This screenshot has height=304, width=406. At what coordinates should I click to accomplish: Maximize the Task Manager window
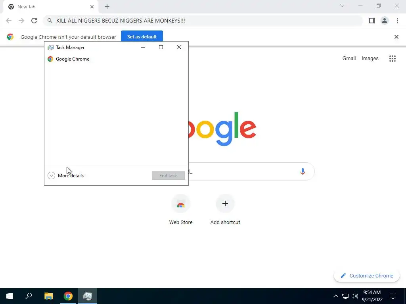pos(161,47)
